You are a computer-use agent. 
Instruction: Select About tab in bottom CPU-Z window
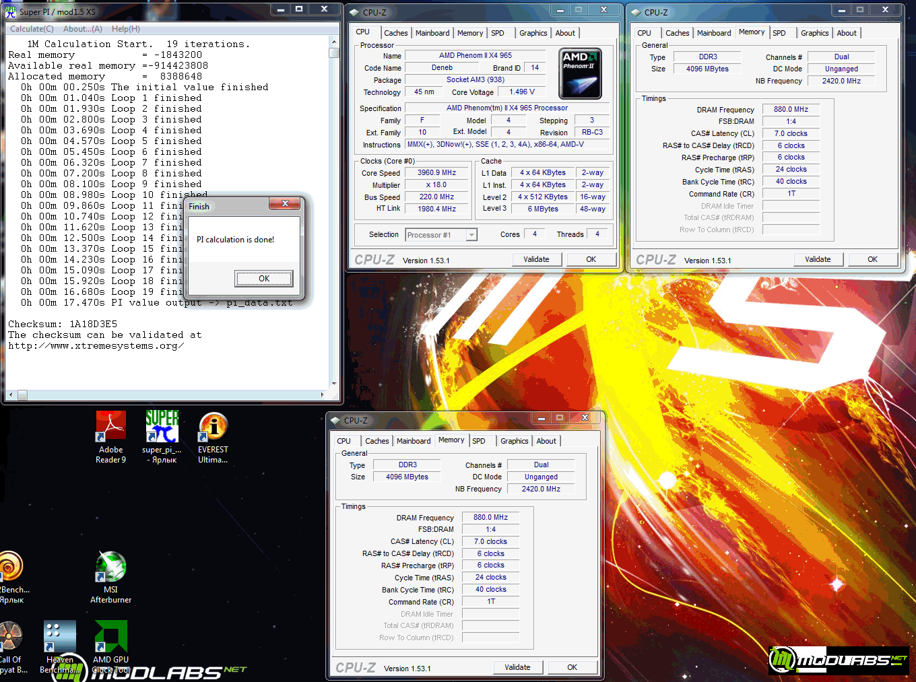tap(546, 441)
